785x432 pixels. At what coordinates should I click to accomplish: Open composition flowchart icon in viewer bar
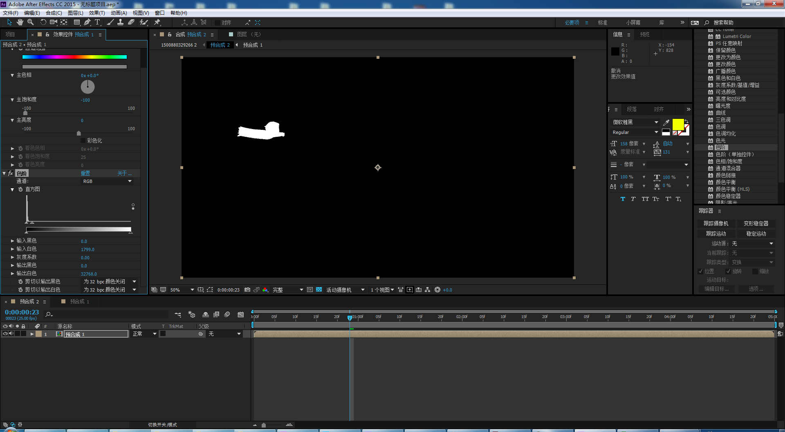[x=427, y=290]
